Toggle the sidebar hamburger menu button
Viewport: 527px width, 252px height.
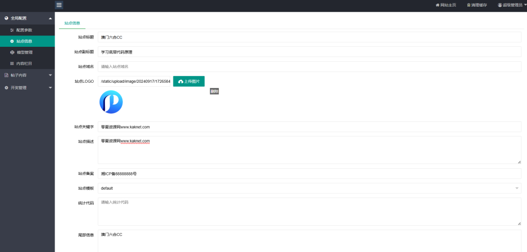(59, 5)
